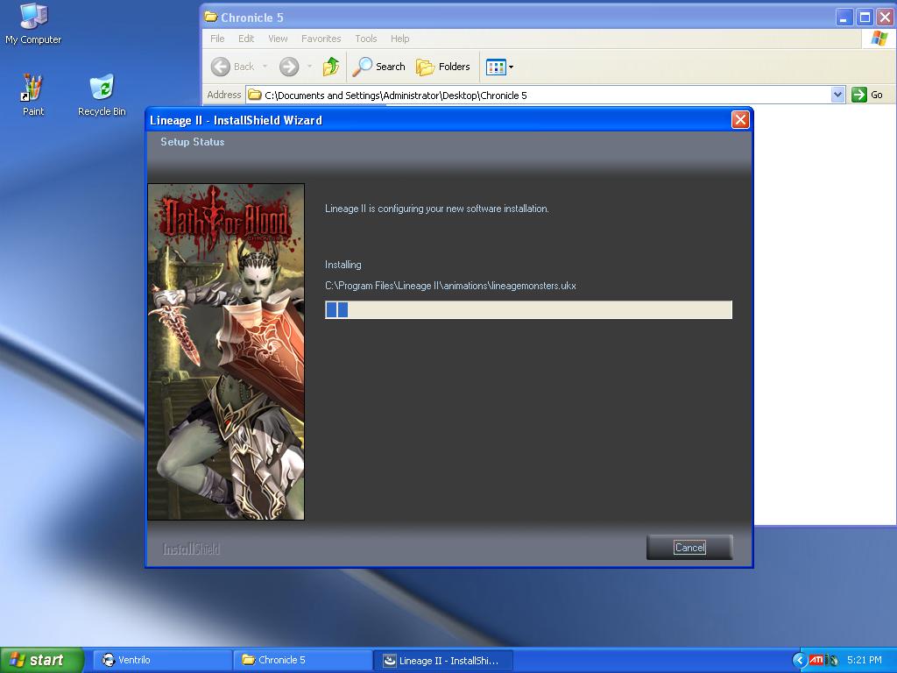
Task: Click the lineagemonsters.ukx file path text
Action: 450,286
